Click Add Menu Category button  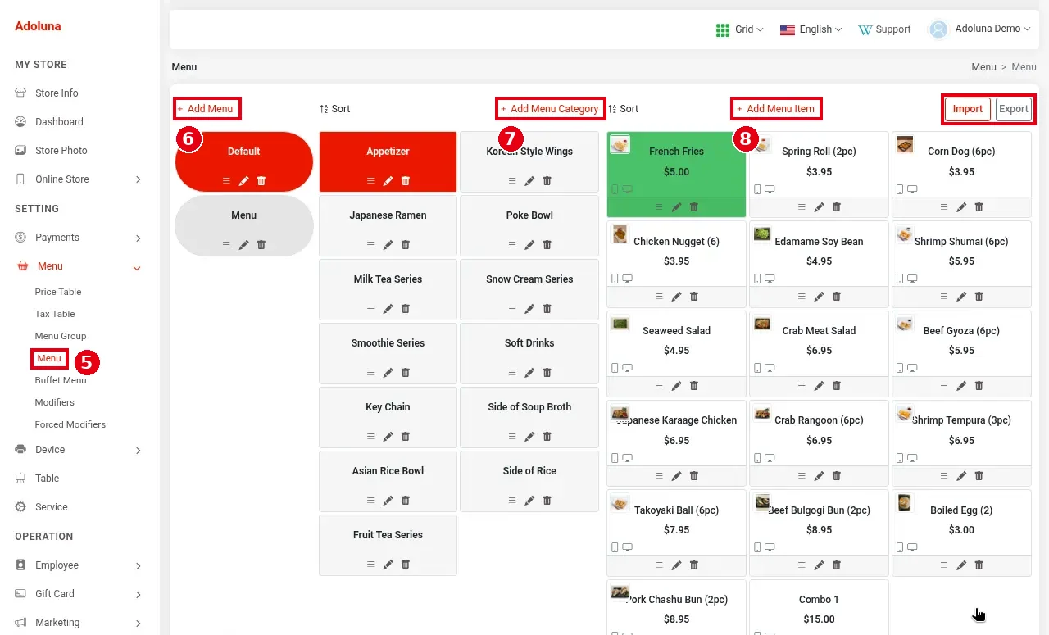pos(551,108)
